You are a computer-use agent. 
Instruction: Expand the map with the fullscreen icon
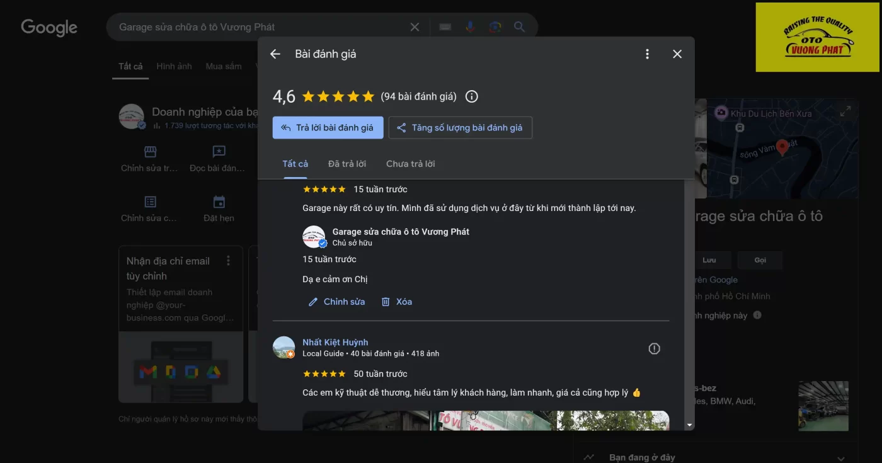[x=845, y=111]
